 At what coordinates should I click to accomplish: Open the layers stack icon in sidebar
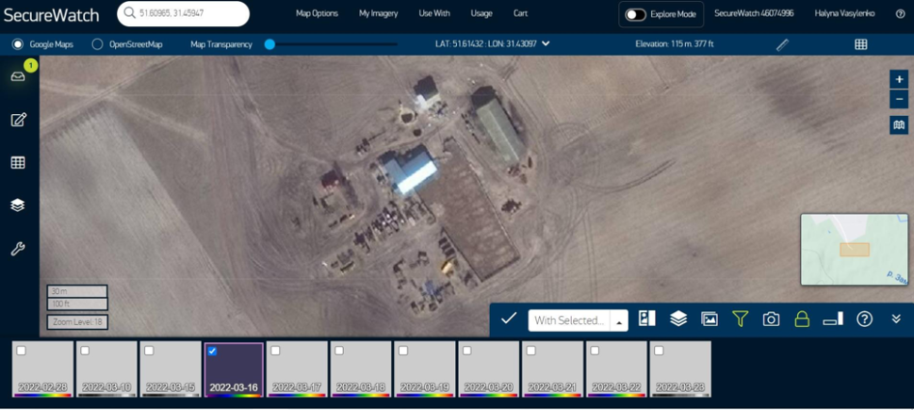click(x=18, y=205)
